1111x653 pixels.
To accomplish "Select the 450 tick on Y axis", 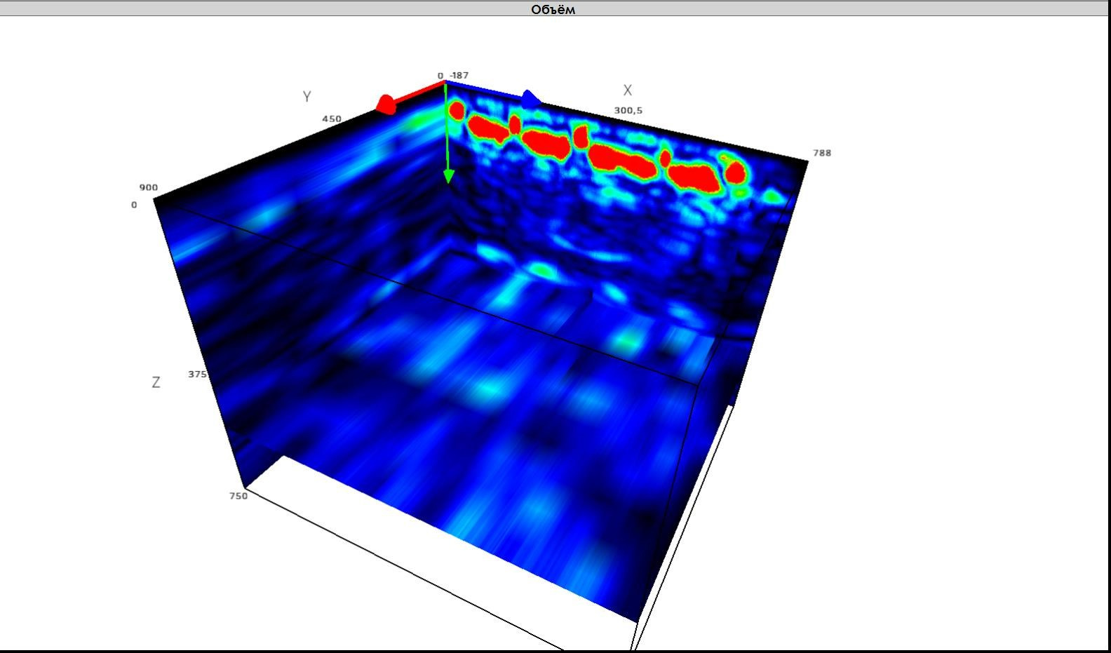I will click(x=332, y=119).
